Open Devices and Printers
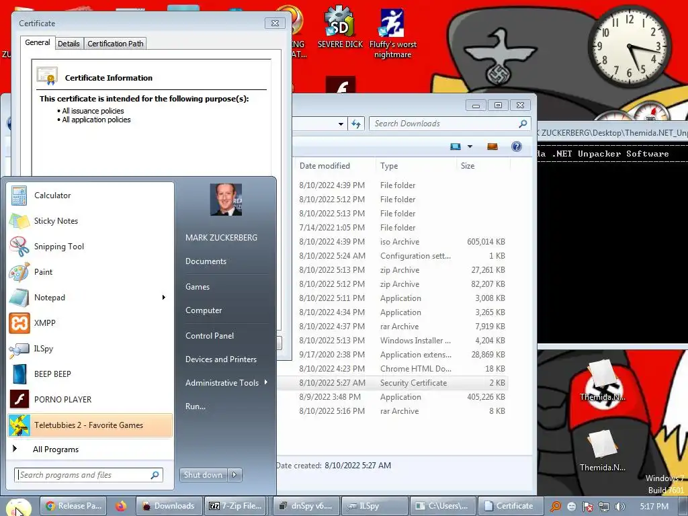The width and height of the screenshot is (688, 516). pyautogui.click(x=220, y=359)
